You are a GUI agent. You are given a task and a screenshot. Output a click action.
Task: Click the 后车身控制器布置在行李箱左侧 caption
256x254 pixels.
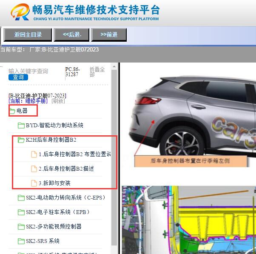point(191,161)
